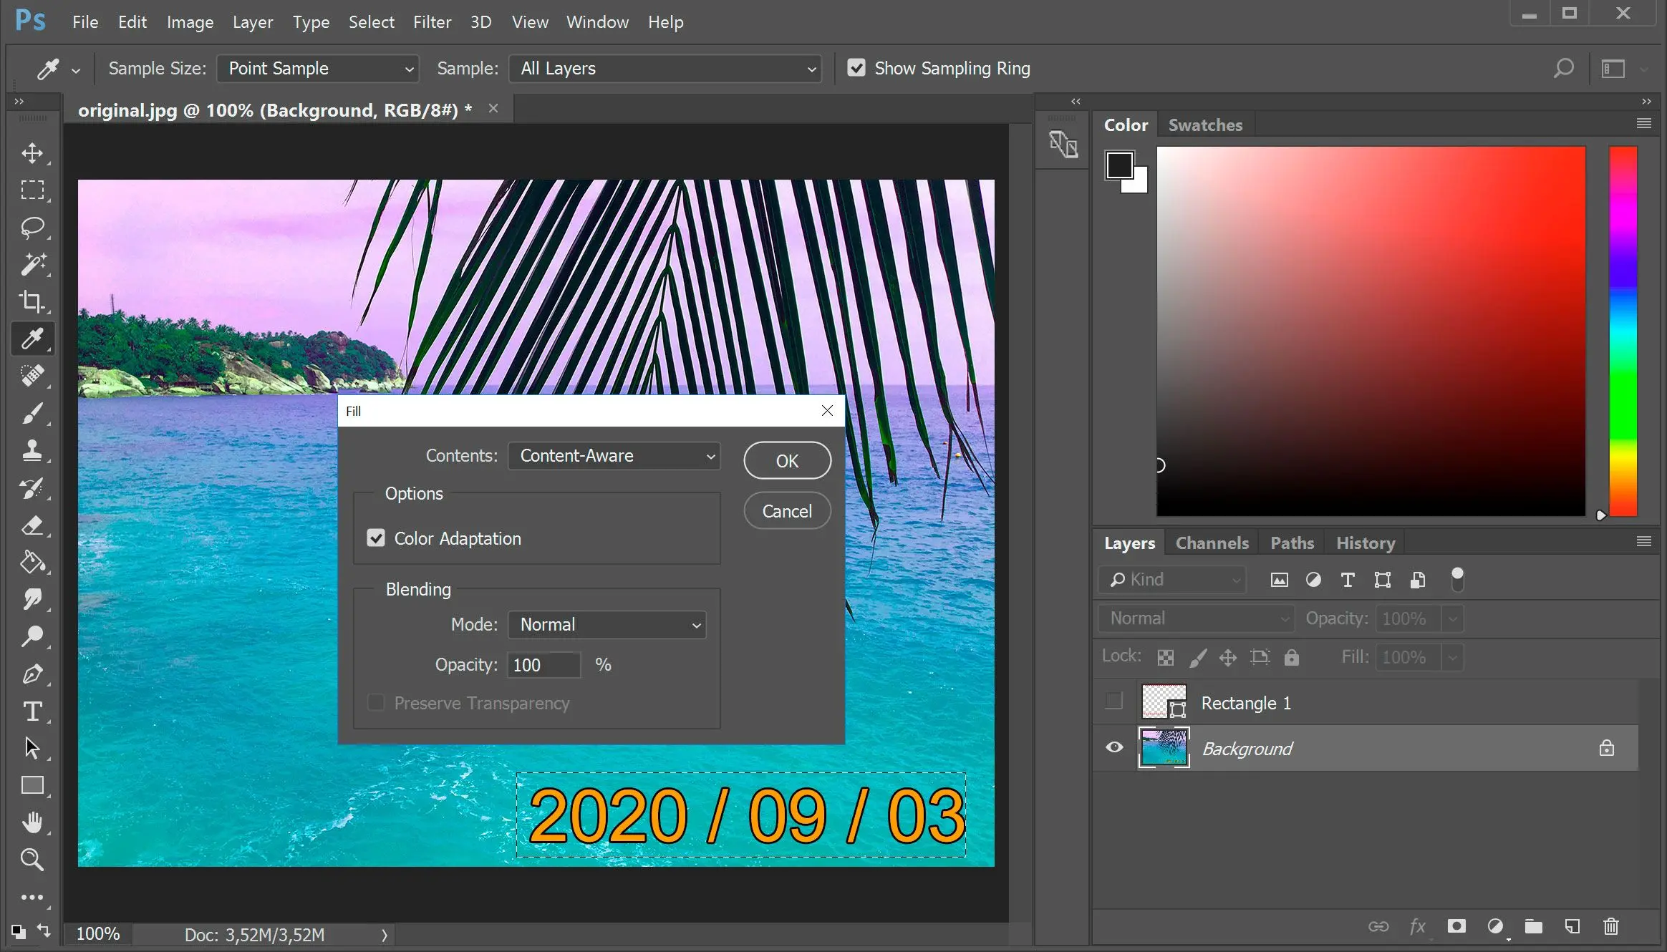
Task: Click the Opacity input field
Action: 543,665
